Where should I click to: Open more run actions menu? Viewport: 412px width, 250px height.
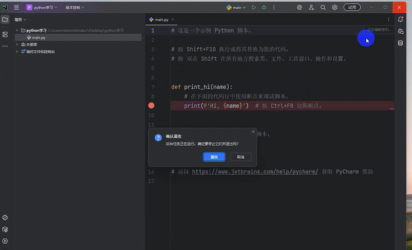tap(274, 8)
